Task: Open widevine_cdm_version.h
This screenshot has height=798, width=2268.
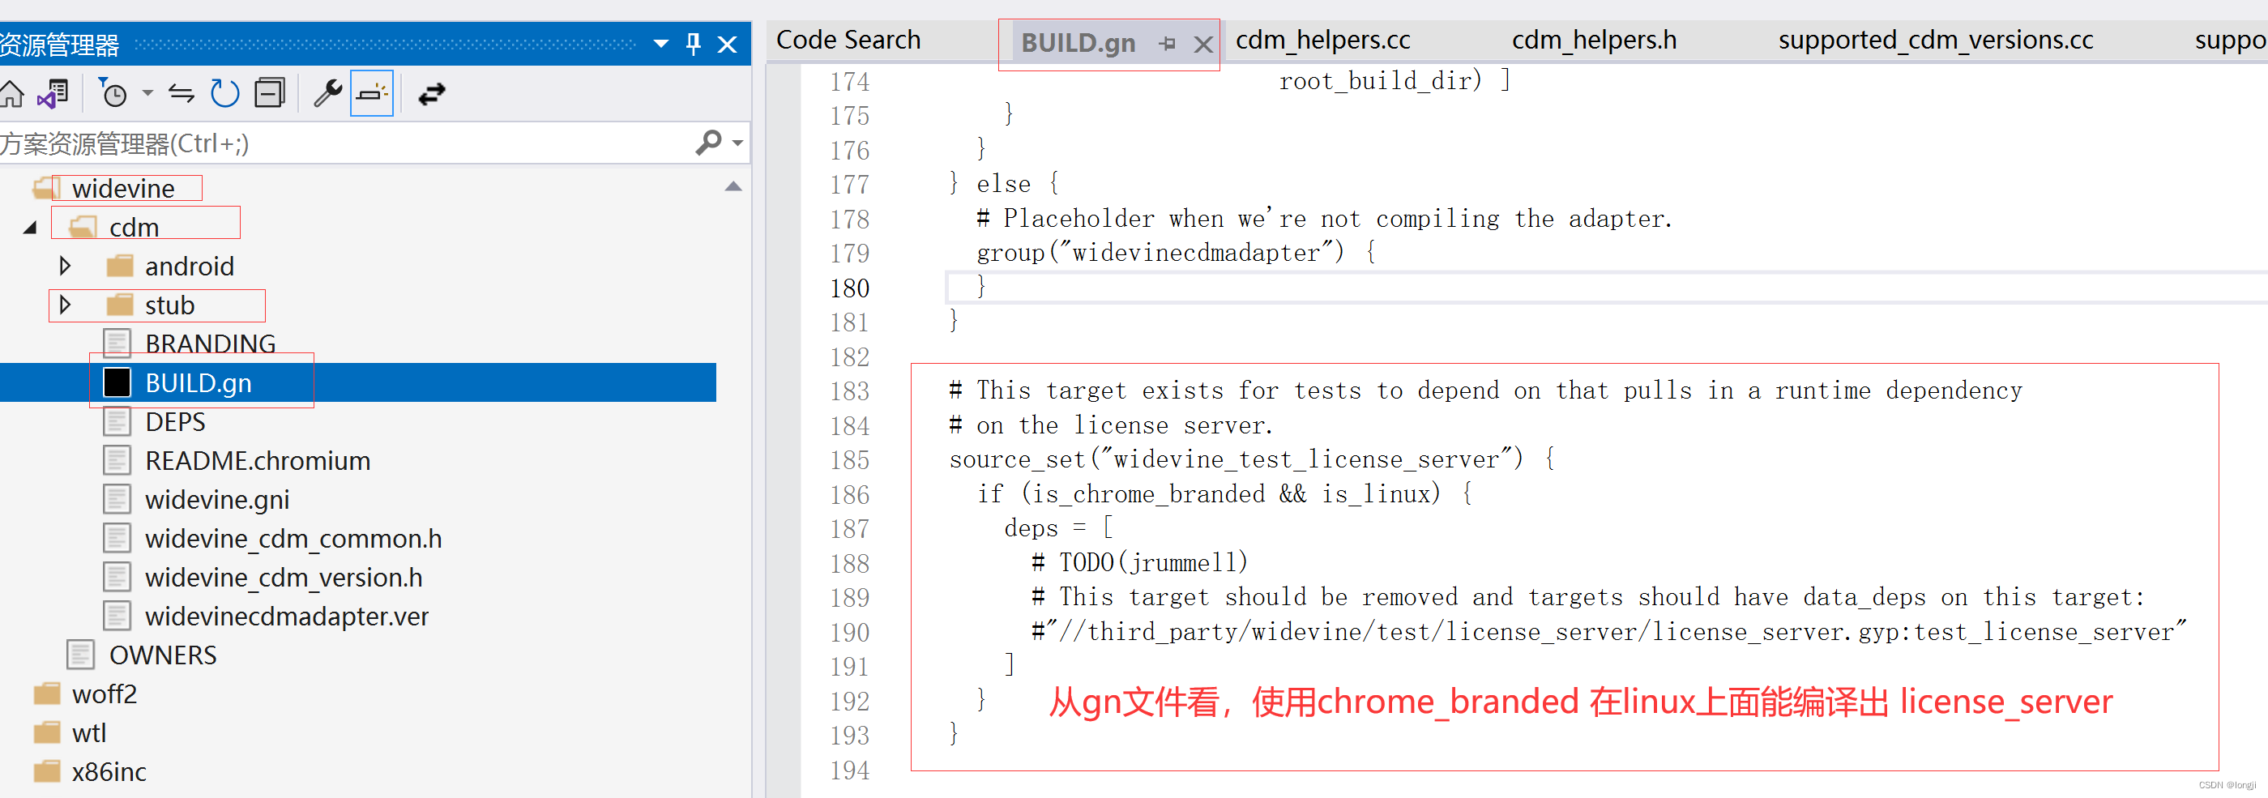Action: (284, 577)
